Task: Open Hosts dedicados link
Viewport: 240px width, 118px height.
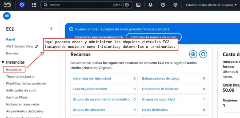Action: [x=155, y=110]
